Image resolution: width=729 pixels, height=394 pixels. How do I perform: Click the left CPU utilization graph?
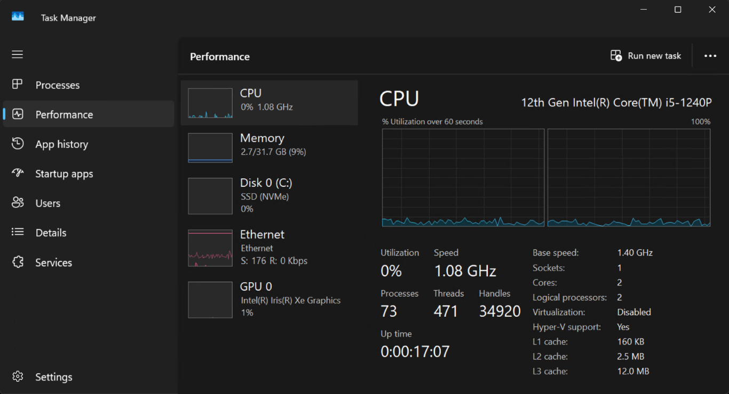click(x=463, y=177)
